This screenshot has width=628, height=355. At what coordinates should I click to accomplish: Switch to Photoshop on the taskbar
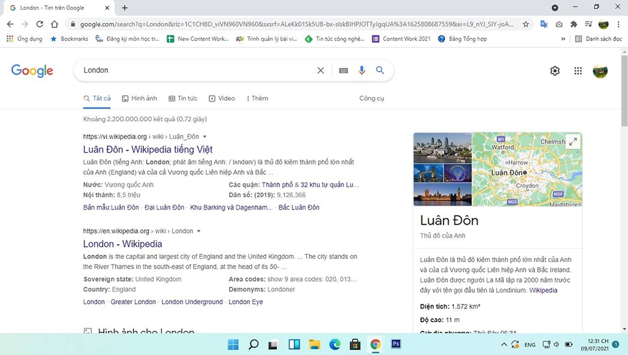[396, 344]
